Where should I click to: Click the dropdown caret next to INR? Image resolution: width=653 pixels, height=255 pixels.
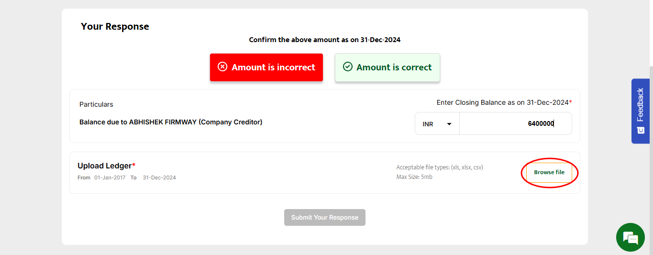point(449,124)
